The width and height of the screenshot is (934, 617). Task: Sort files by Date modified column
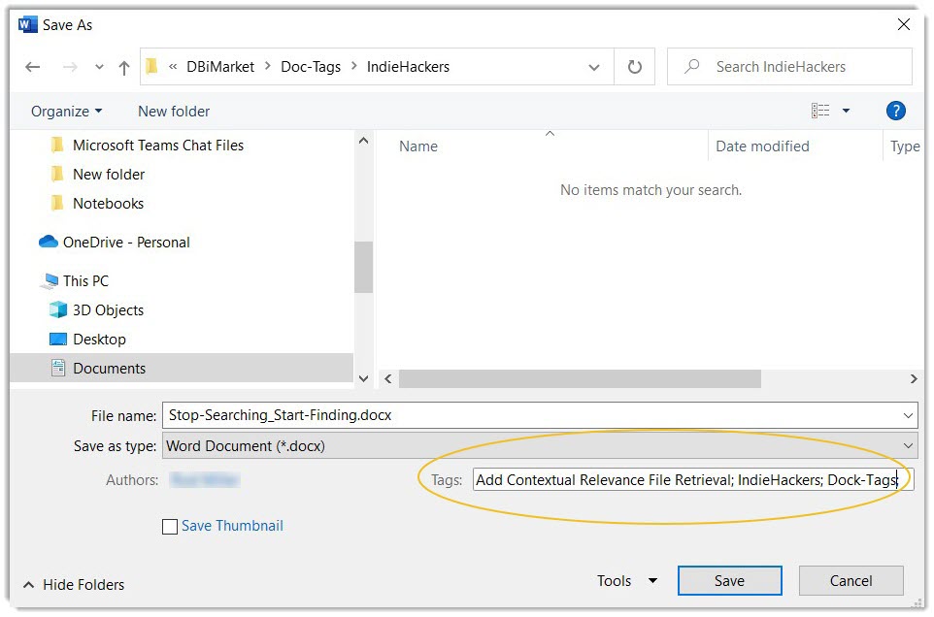762,146
